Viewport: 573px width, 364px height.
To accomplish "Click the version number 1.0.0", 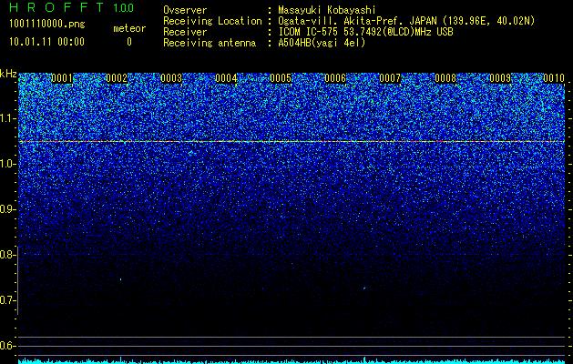I will 124,8.
